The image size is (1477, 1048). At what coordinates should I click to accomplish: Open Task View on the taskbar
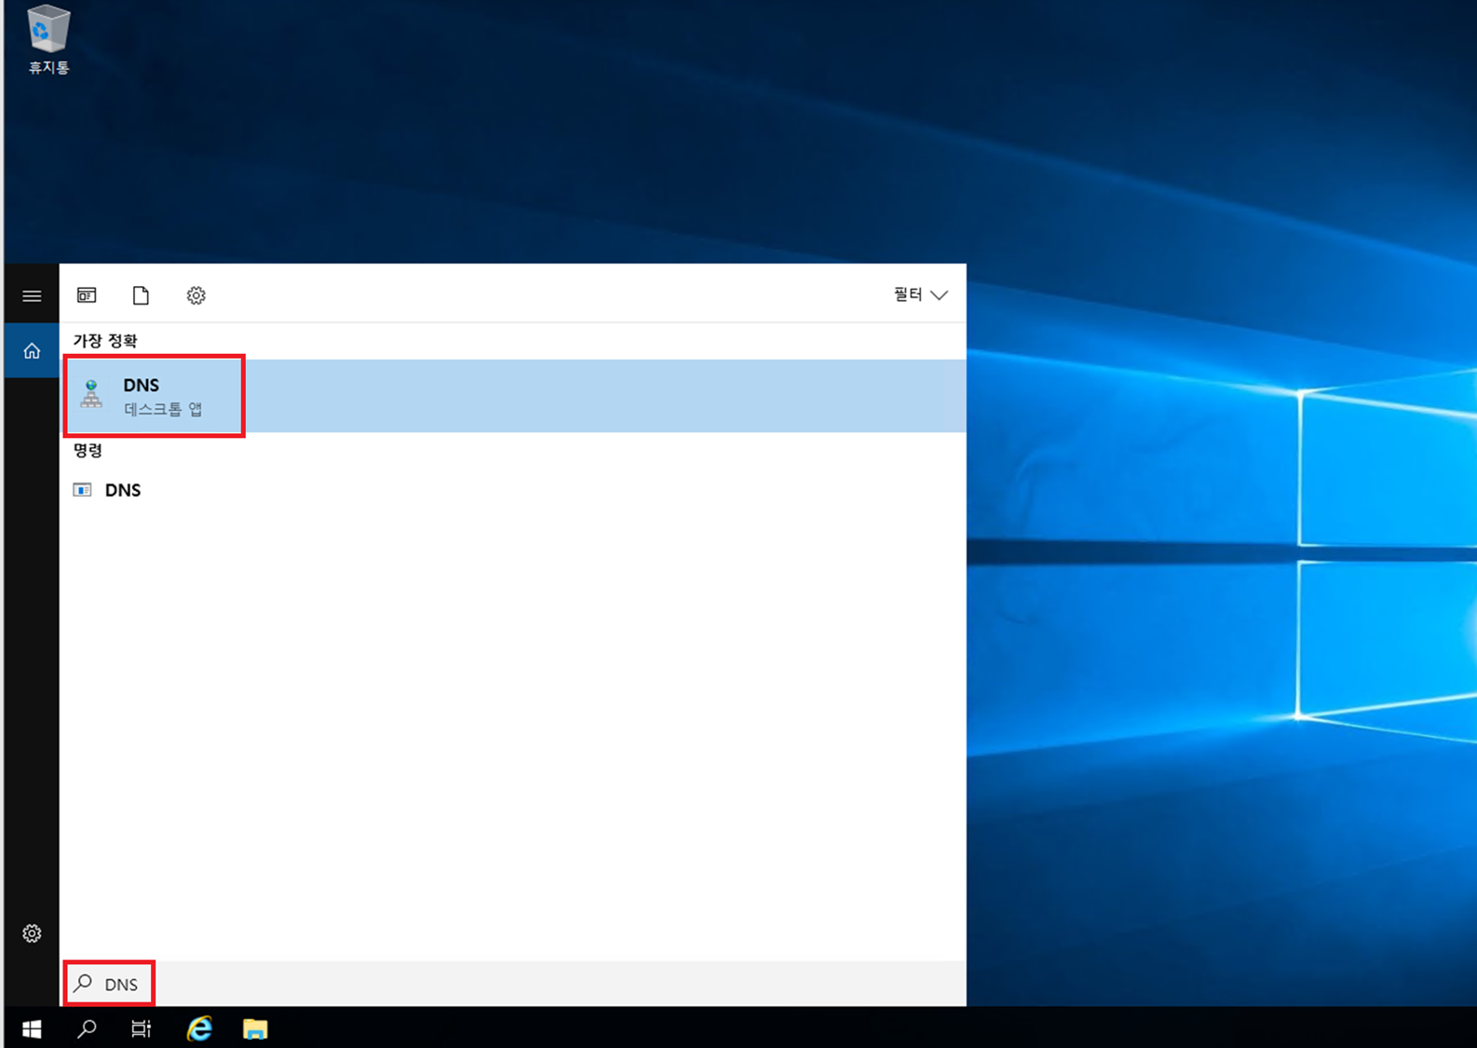tap(142, 1028)
